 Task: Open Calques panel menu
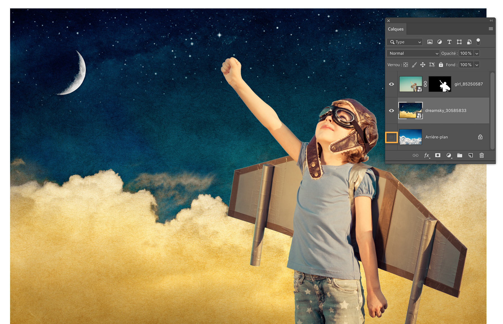[491, 29]
